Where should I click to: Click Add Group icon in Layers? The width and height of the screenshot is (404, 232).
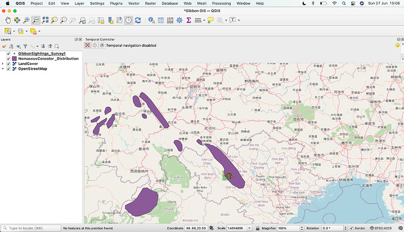(11, 46)
